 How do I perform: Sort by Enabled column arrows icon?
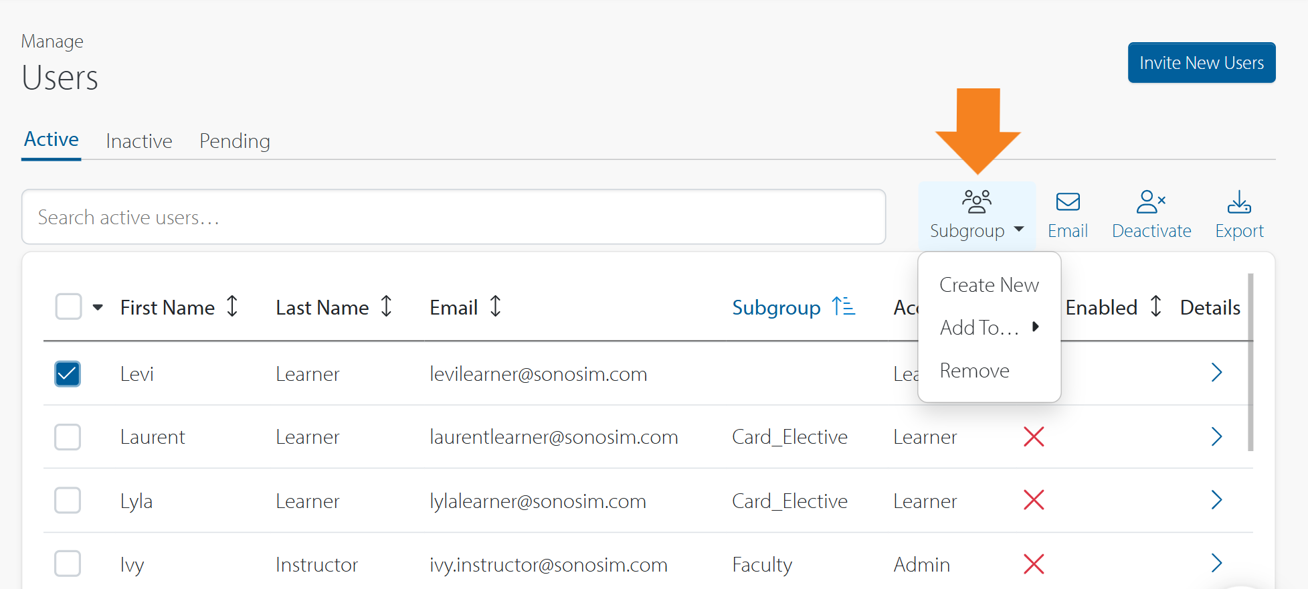(1155, 307)
